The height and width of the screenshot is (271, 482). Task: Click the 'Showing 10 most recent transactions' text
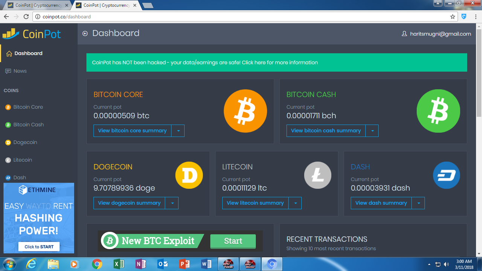(331, 248)
